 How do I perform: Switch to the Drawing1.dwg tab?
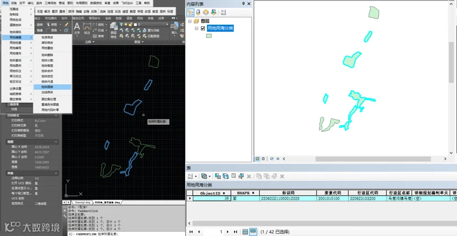(83, 202)
